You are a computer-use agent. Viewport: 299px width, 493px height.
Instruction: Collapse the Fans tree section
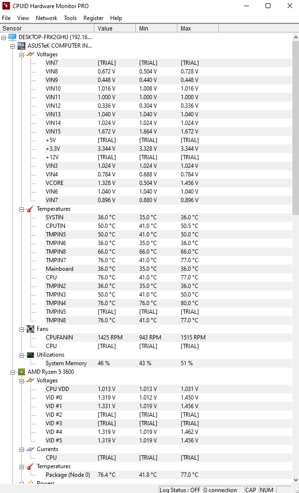(22, 329)
